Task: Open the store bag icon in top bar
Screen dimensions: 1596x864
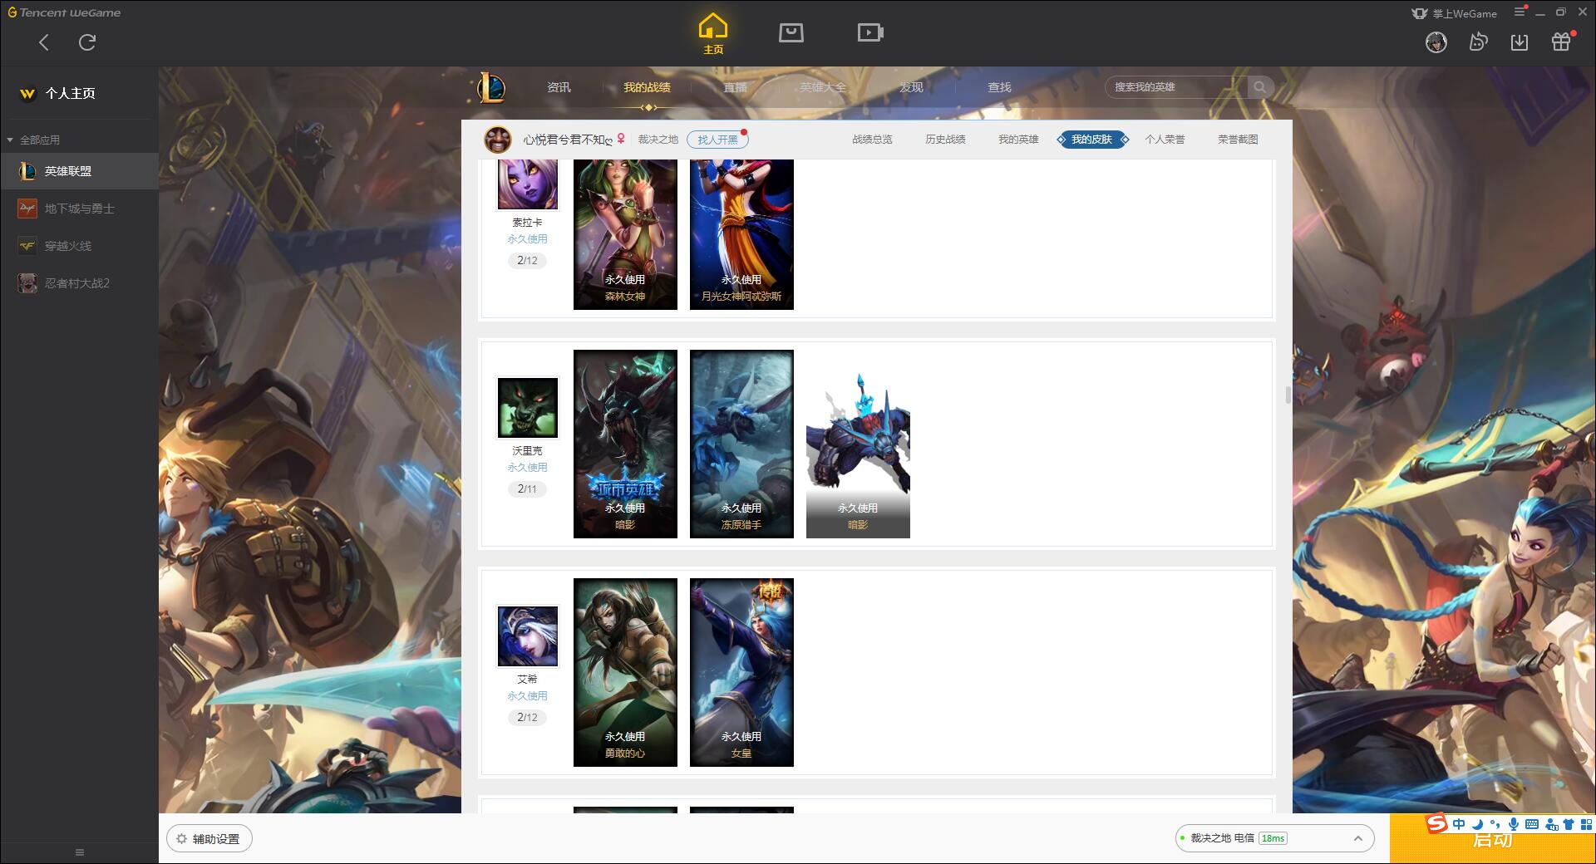Action: [791, 33]
